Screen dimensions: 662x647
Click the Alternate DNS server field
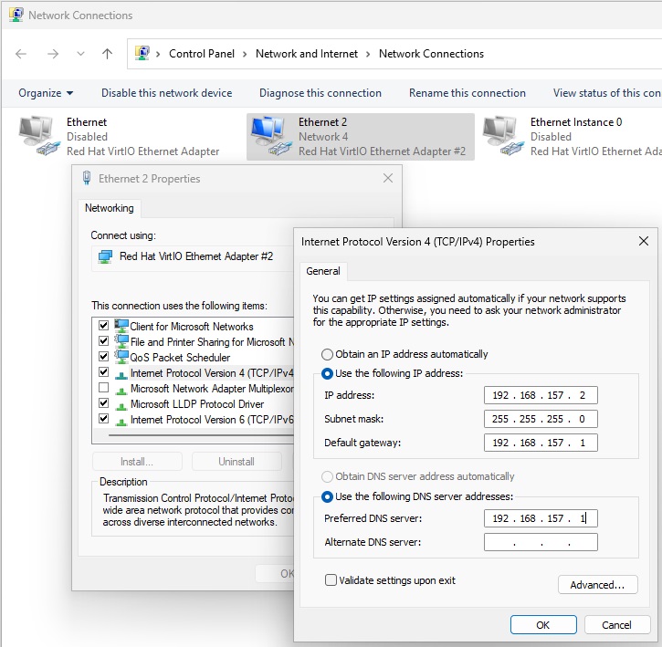pos(541,542)
